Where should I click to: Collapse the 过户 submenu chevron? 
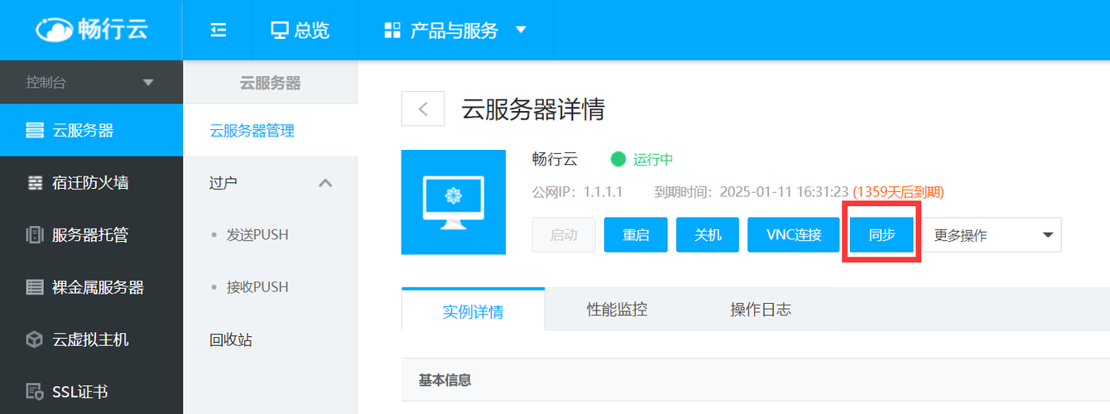325,183
